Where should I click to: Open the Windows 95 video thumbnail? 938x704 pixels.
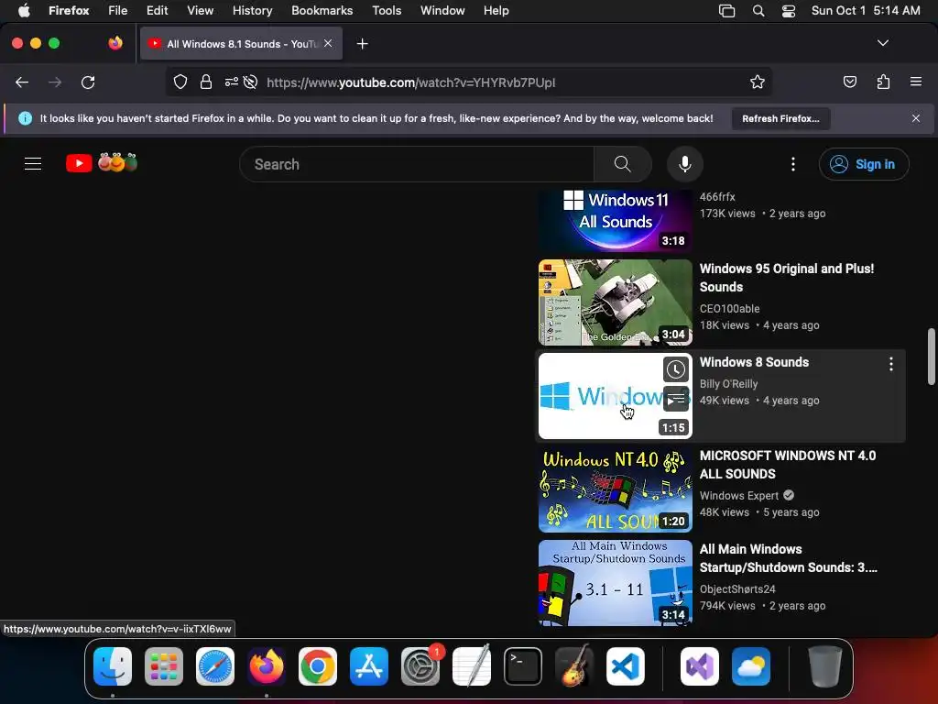click(x=615, y=302)
